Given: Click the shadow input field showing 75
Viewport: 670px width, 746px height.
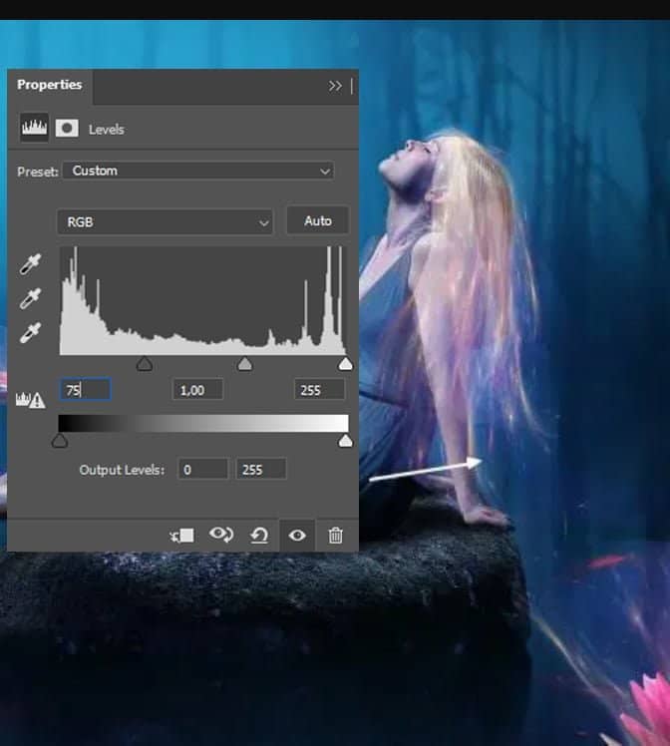Looking at the screenshot, I should pos(86,390).
